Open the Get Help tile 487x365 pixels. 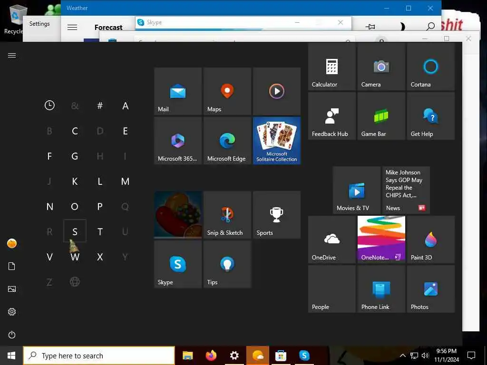(x=431, y=116)
